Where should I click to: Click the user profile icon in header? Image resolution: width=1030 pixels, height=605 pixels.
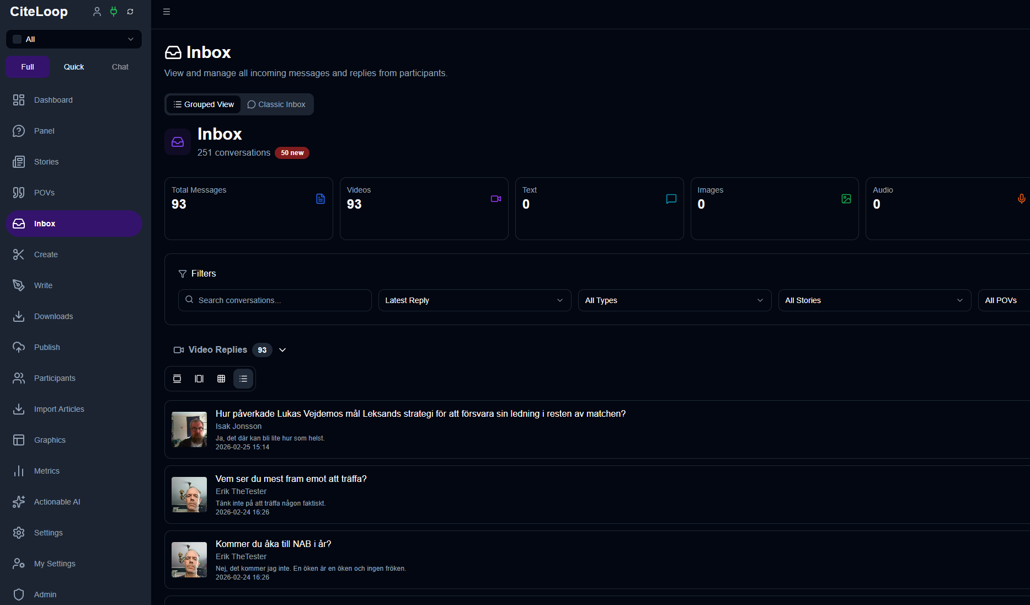(97, 12)
